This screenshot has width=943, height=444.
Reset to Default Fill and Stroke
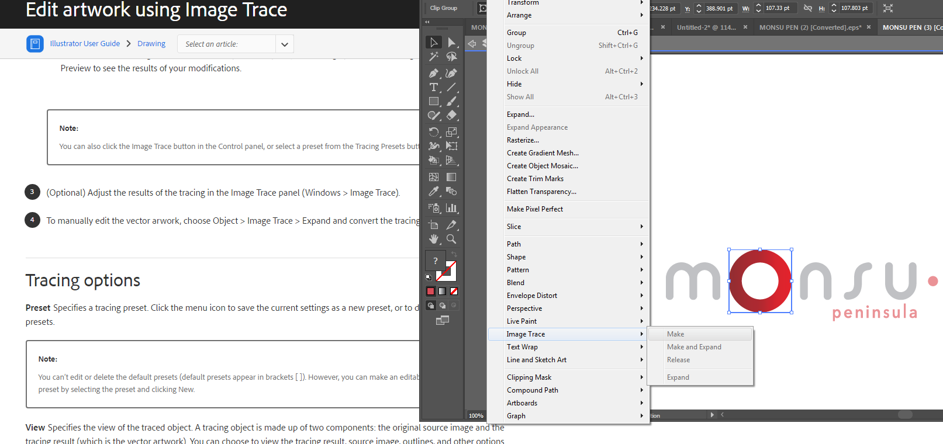[x=429, y=277]
